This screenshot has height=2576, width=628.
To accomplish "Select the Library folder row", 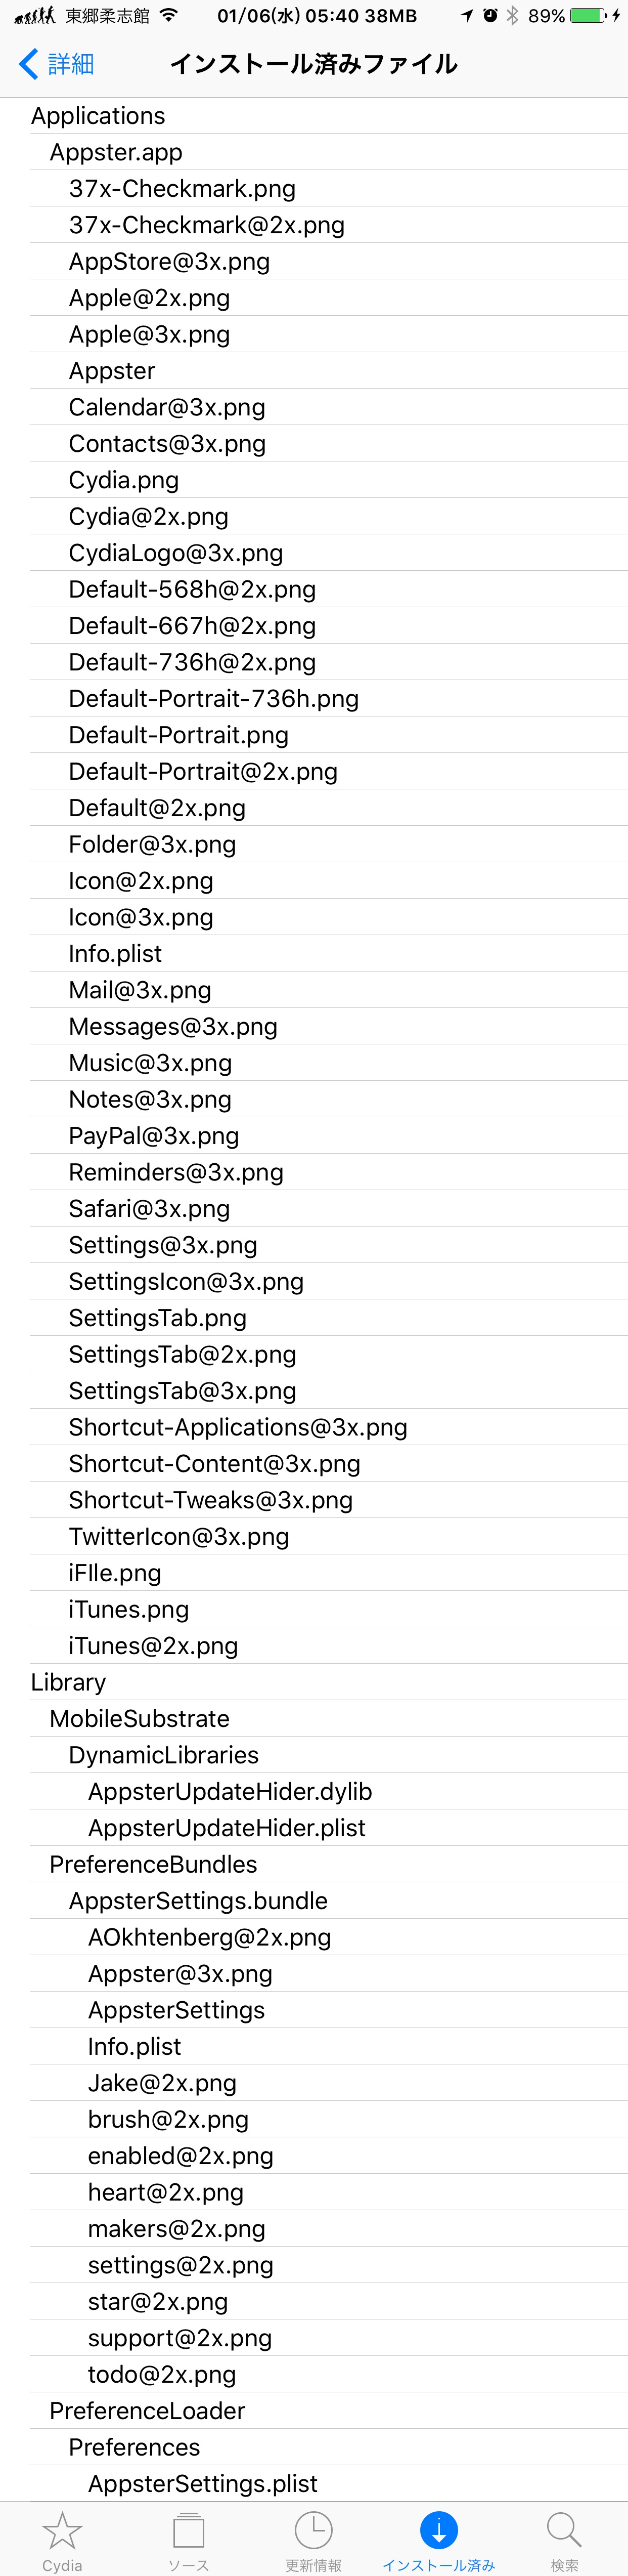I will pyautogui.click(x=314, y=1682).
